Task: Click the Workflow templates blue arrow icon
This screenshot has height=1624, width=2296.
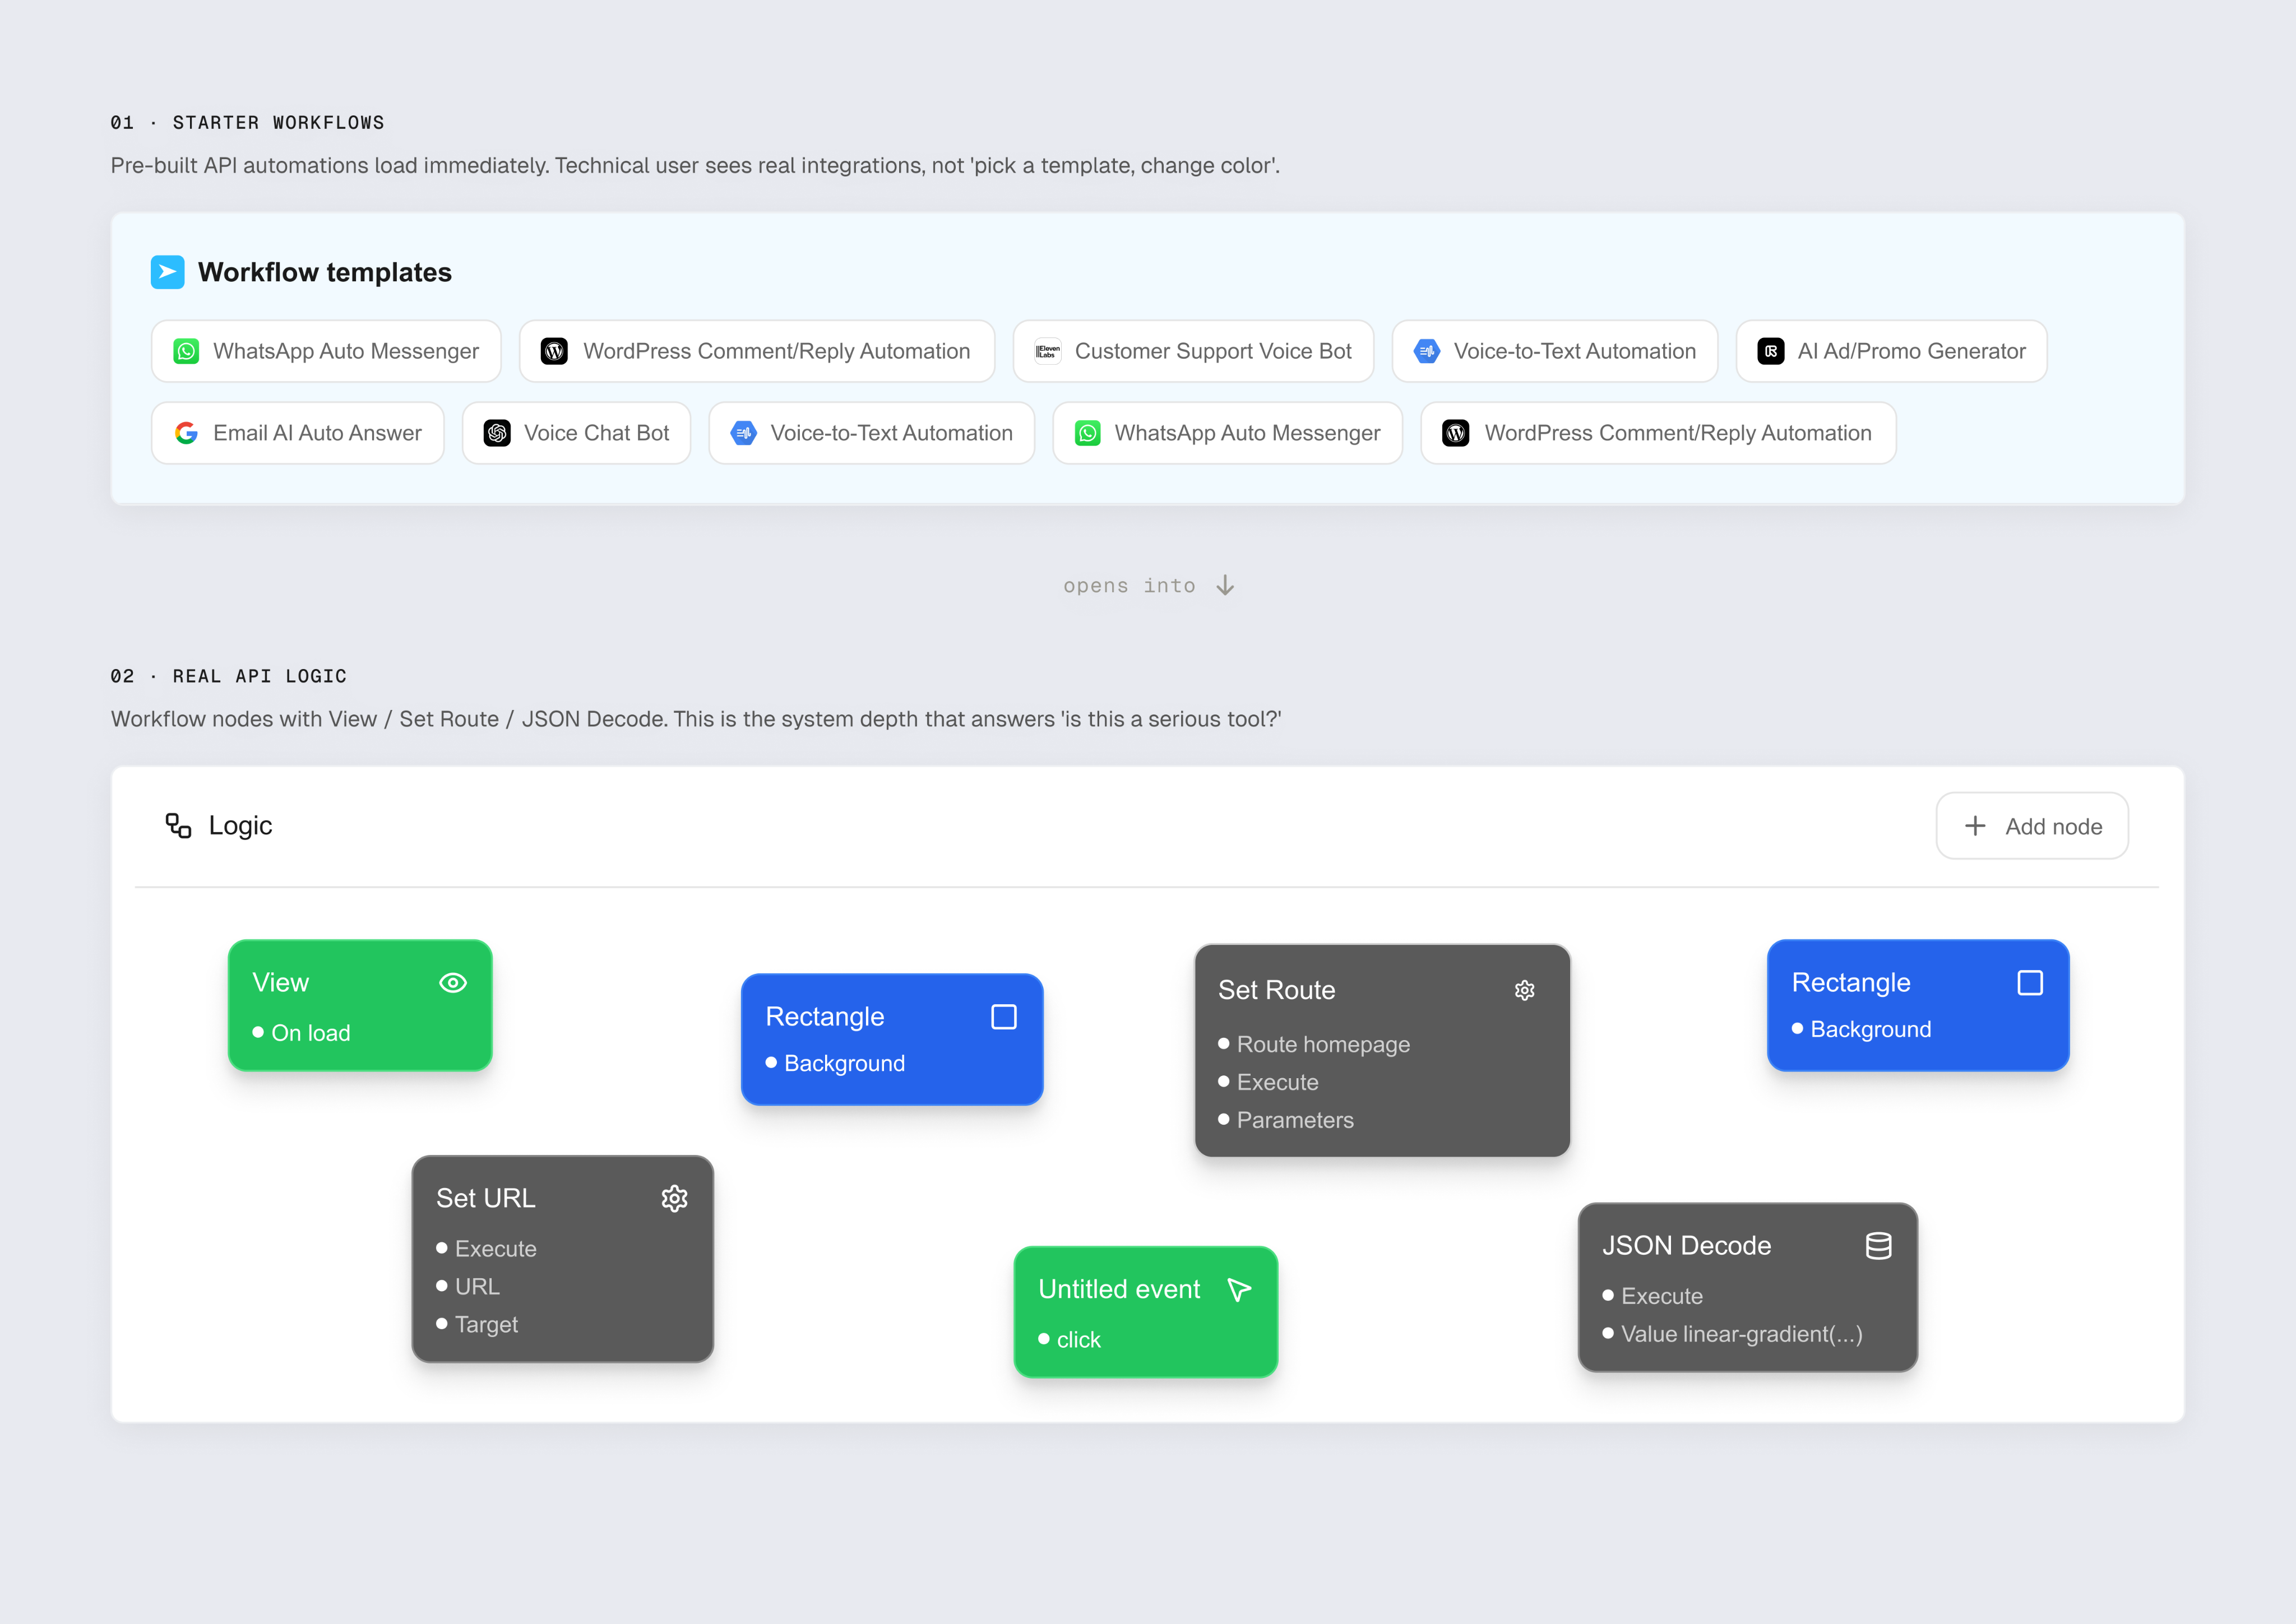Action: coord(167,272)
